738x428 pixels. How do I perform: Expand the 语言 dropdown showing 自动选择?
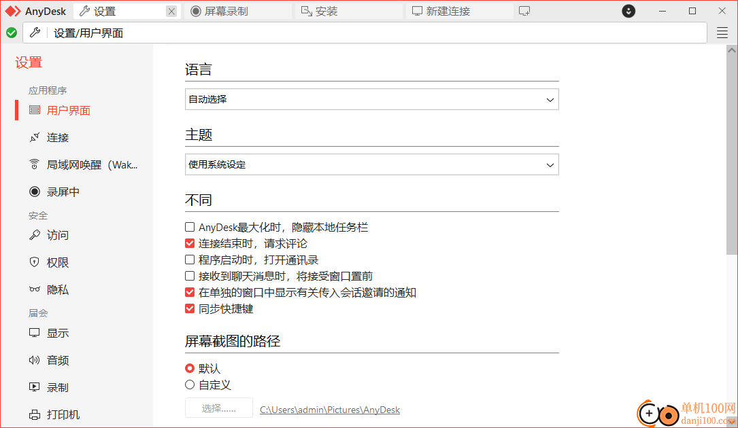coord(372,99)
